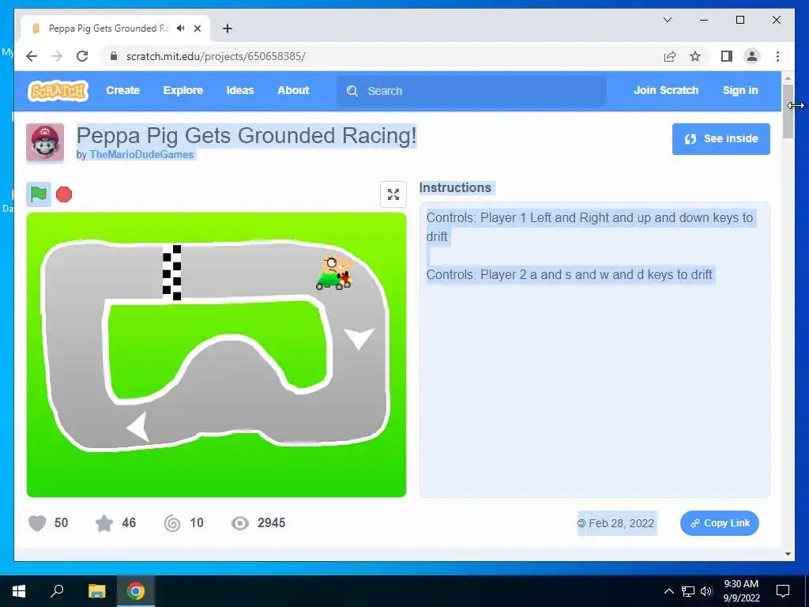The image size is (809, 607).
Task: Click the Mario avatar thumbnail
Action: click(45, 142)
